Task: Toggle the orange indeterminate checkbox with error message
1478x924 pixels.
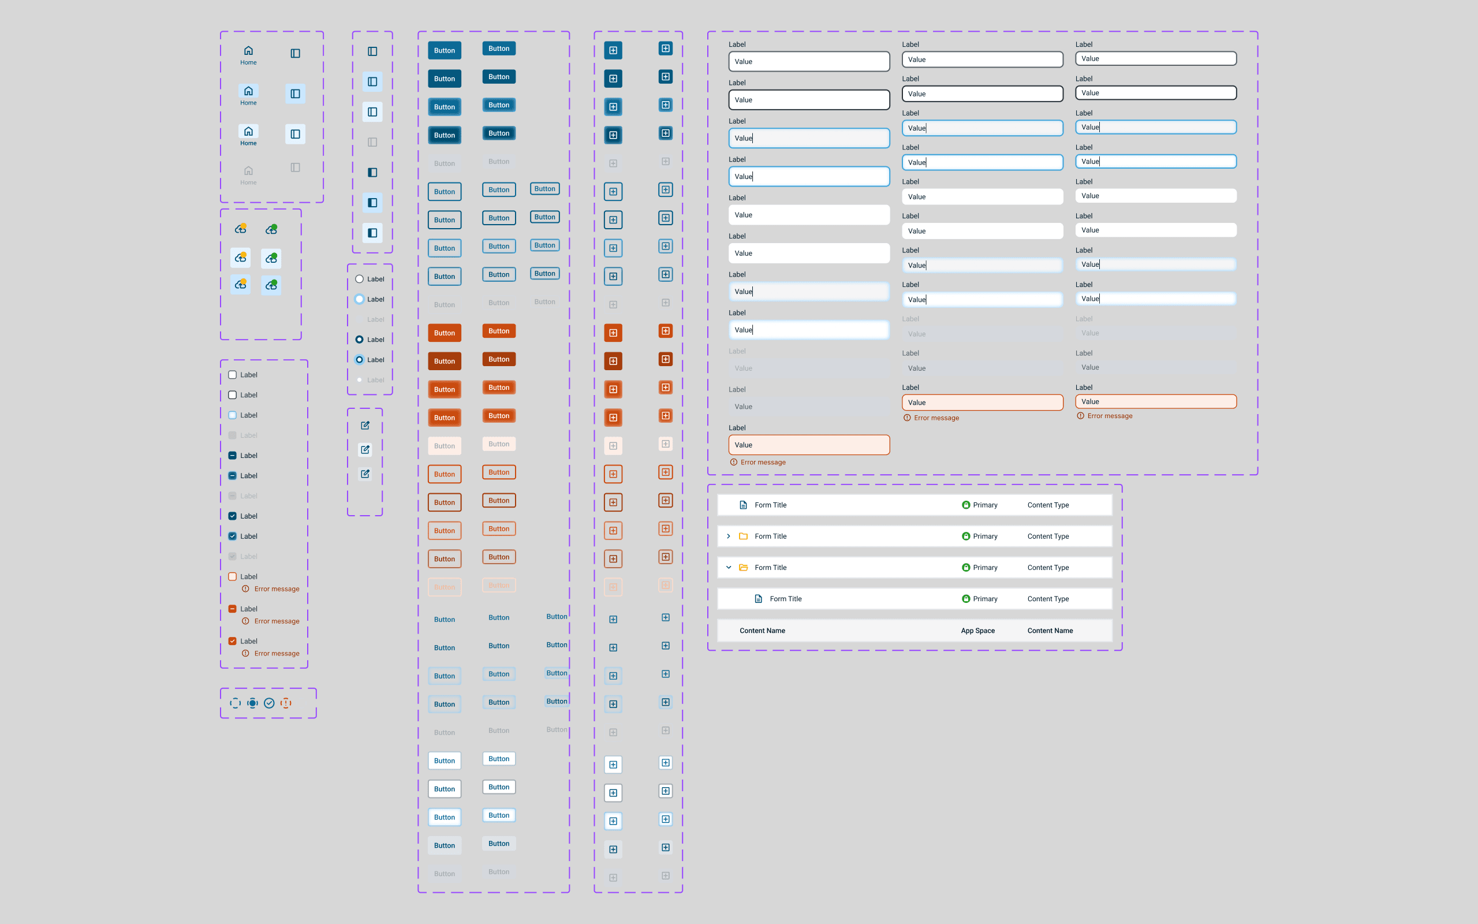Action: point(233,609)
